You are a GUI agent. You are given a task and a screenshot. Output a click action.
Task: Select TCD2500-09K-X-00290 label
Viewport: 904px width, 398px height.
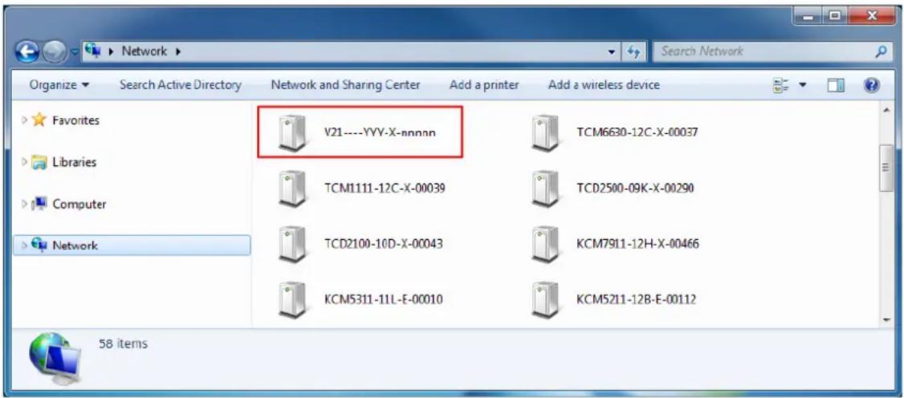tap(635, 189)
